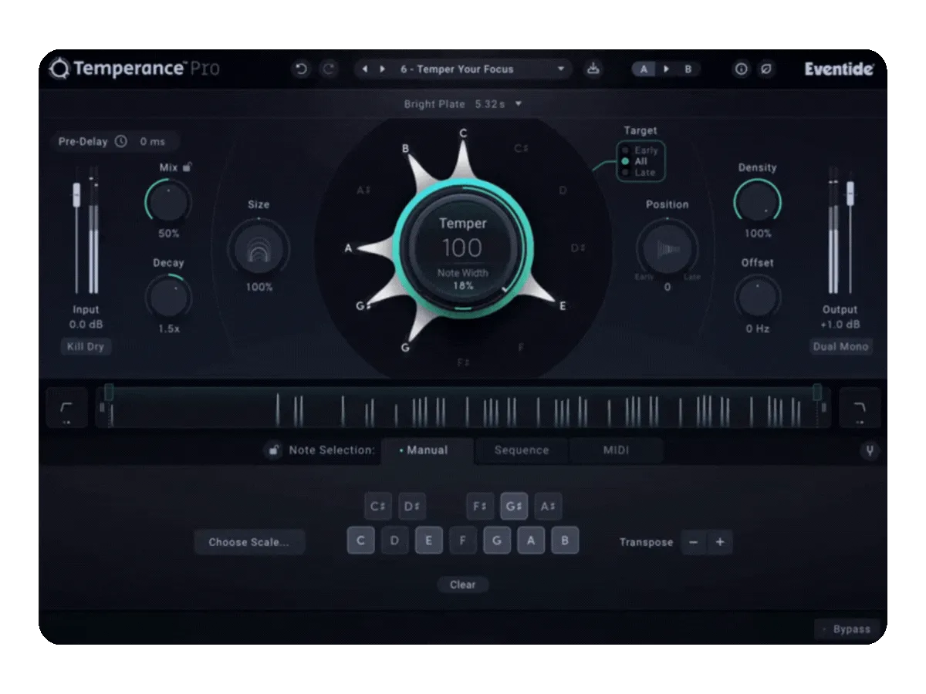Click the Temperance Pro logo icon
This screenshot has width=926, height=694.
point(59,69)
